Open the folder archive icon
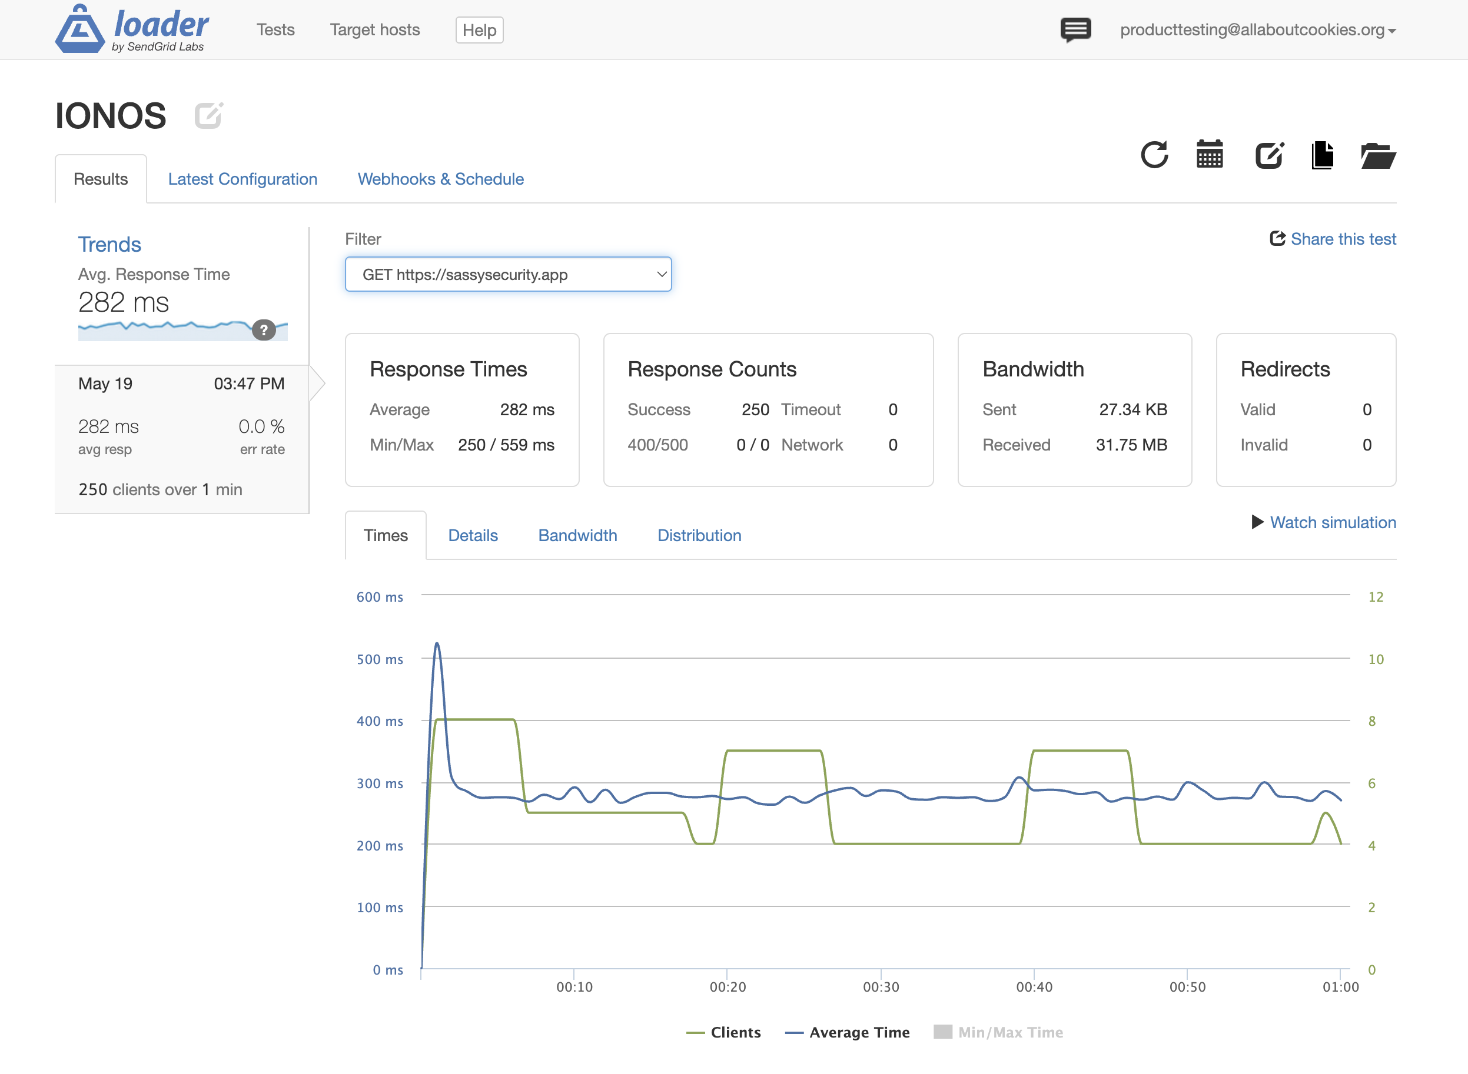Screen dimensions: 1468x1074 click(1379, 155)
